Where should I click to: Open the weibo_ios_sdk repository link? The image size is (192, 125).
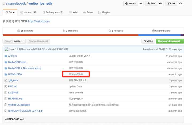click(40, 3)
